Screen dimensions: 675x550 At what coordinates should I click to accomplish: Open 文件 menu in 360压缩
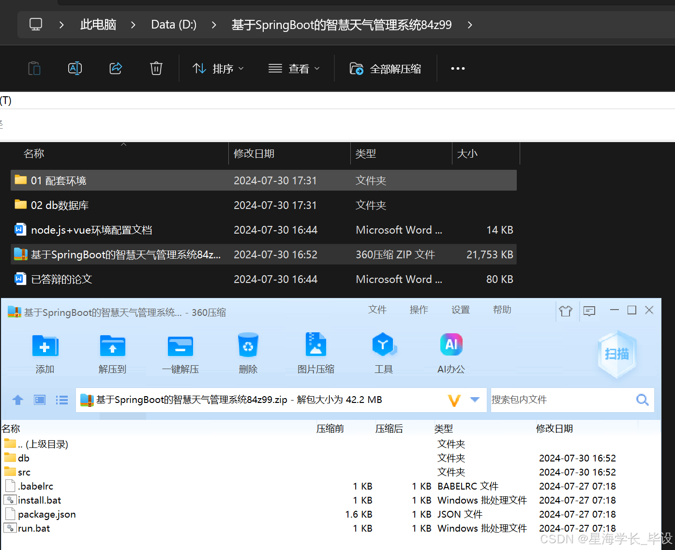point(377,310)
